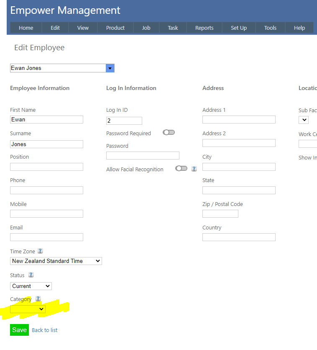Open the Status dropdown showing Current

(x=31, y=286)
